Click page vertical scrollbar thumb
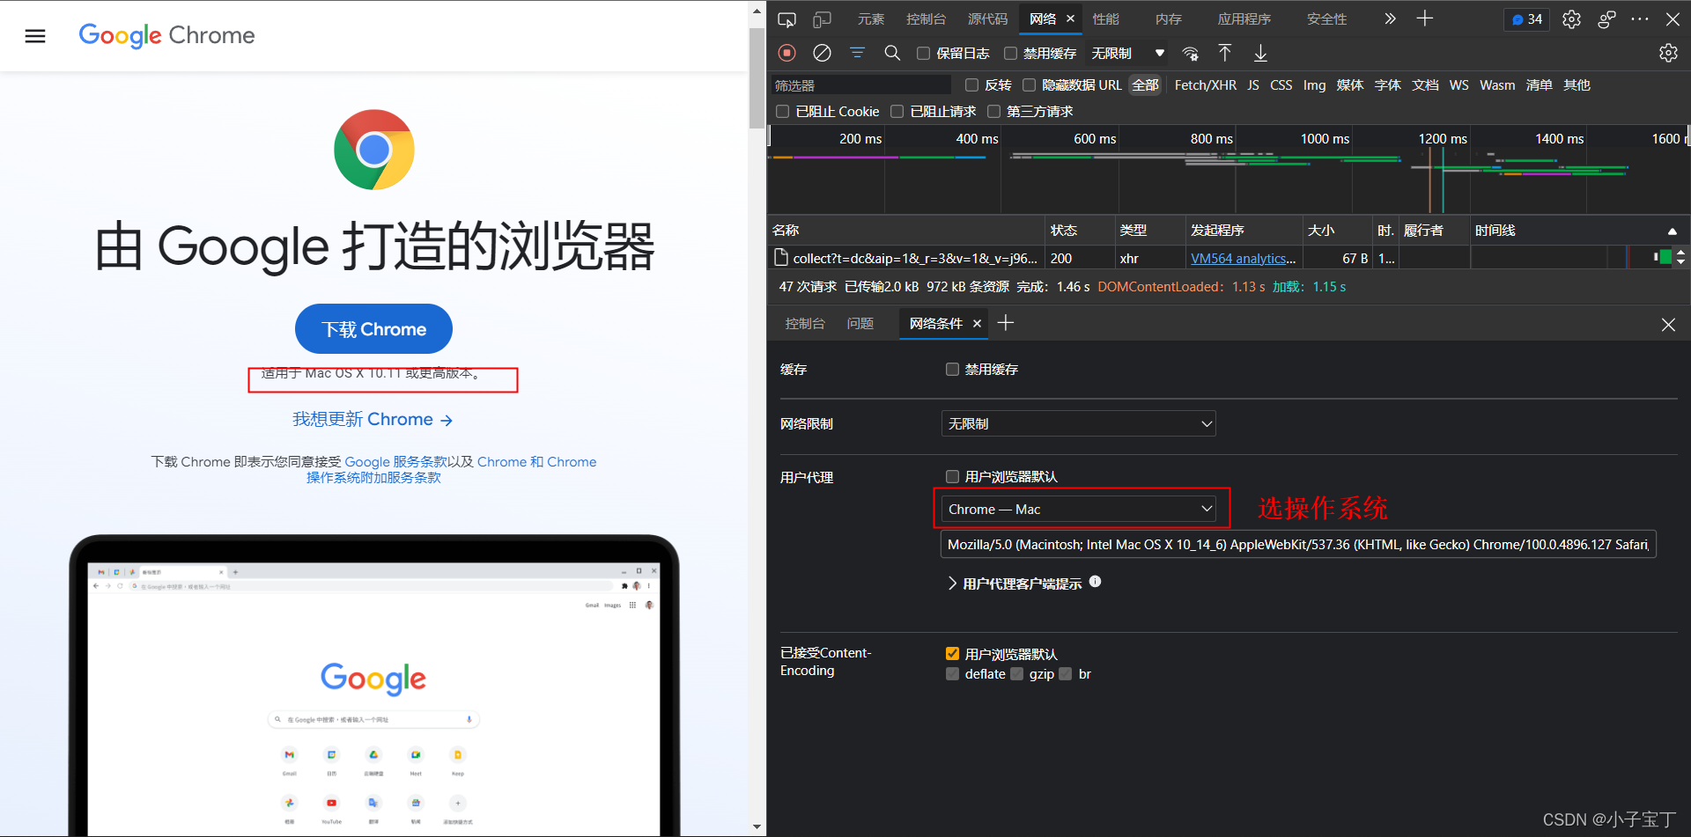 click(757, 77)
